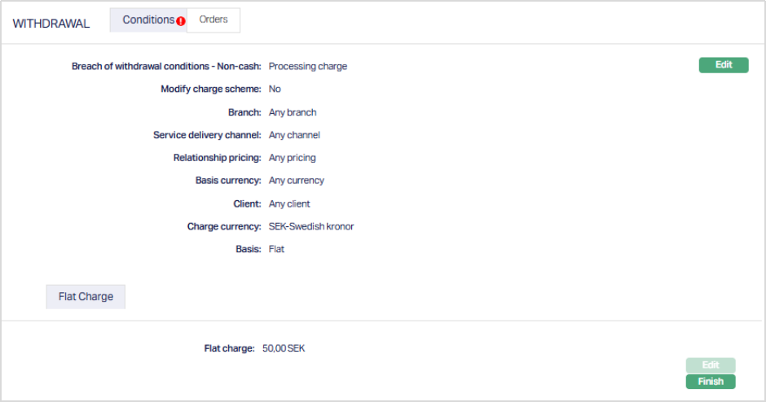Click the 'Processing charge' value
Screen dimensions: 766x402
[308, 67]
